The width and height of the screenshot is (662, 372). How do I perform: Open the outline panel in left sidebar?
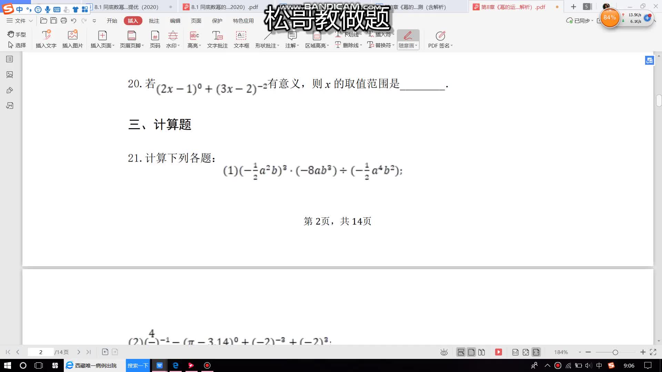(x=10, y=59)
